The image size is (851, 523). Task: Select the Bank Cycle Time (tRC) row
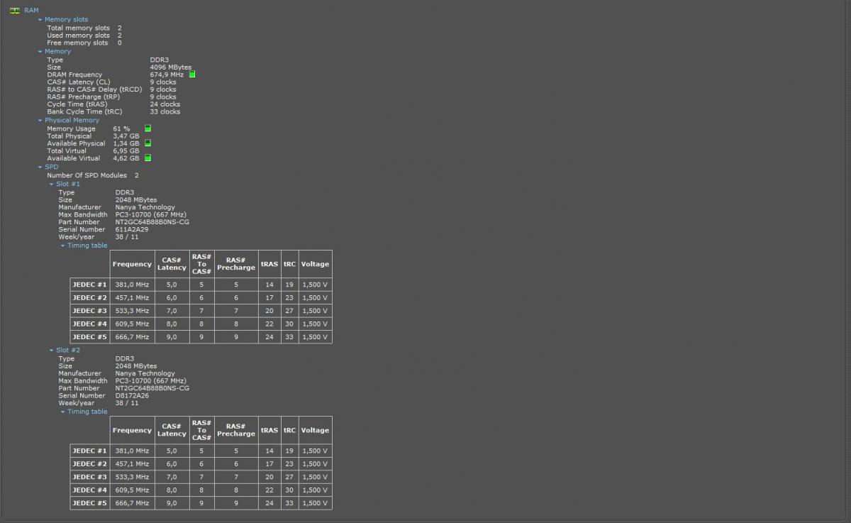[x=113, y=111]
